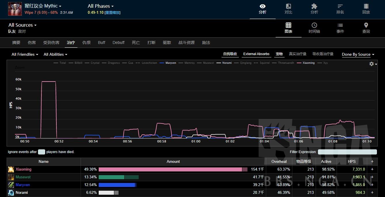Click the boss portrait thumbnail
This screenshot has height=197, width=385.
(15, 9)
